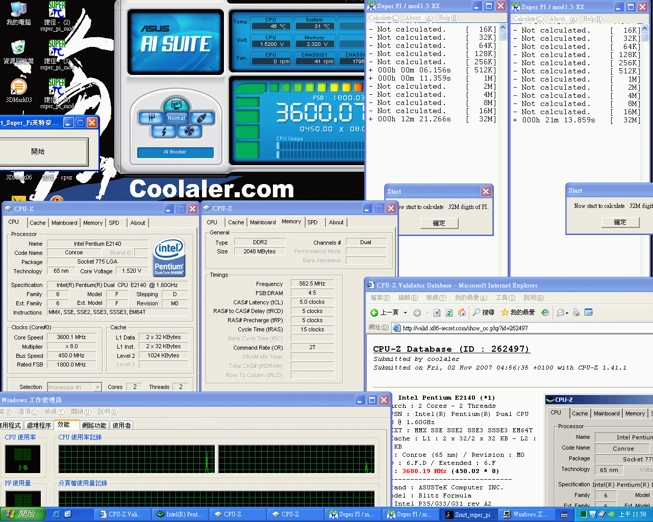Click the 'CPU-Z Database (ID : 262497)' heading

[451, 349]
